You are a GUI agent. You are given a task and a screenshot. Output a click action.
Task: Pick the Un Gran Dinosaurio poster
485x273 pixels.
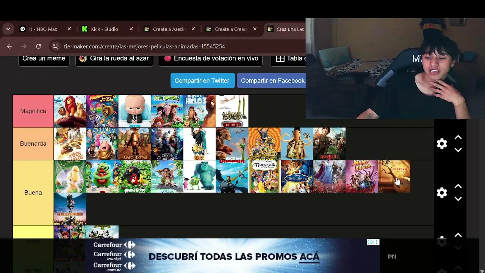tap(232, 144)
